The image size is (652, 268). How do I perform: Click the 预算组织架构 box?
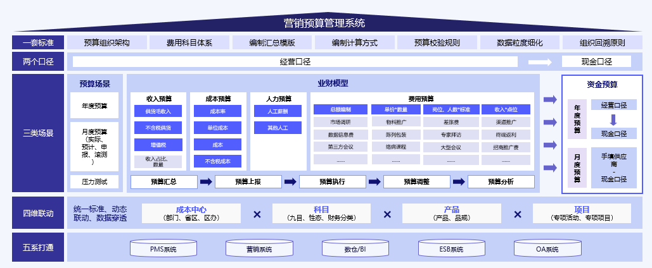(x=107, y=42)
